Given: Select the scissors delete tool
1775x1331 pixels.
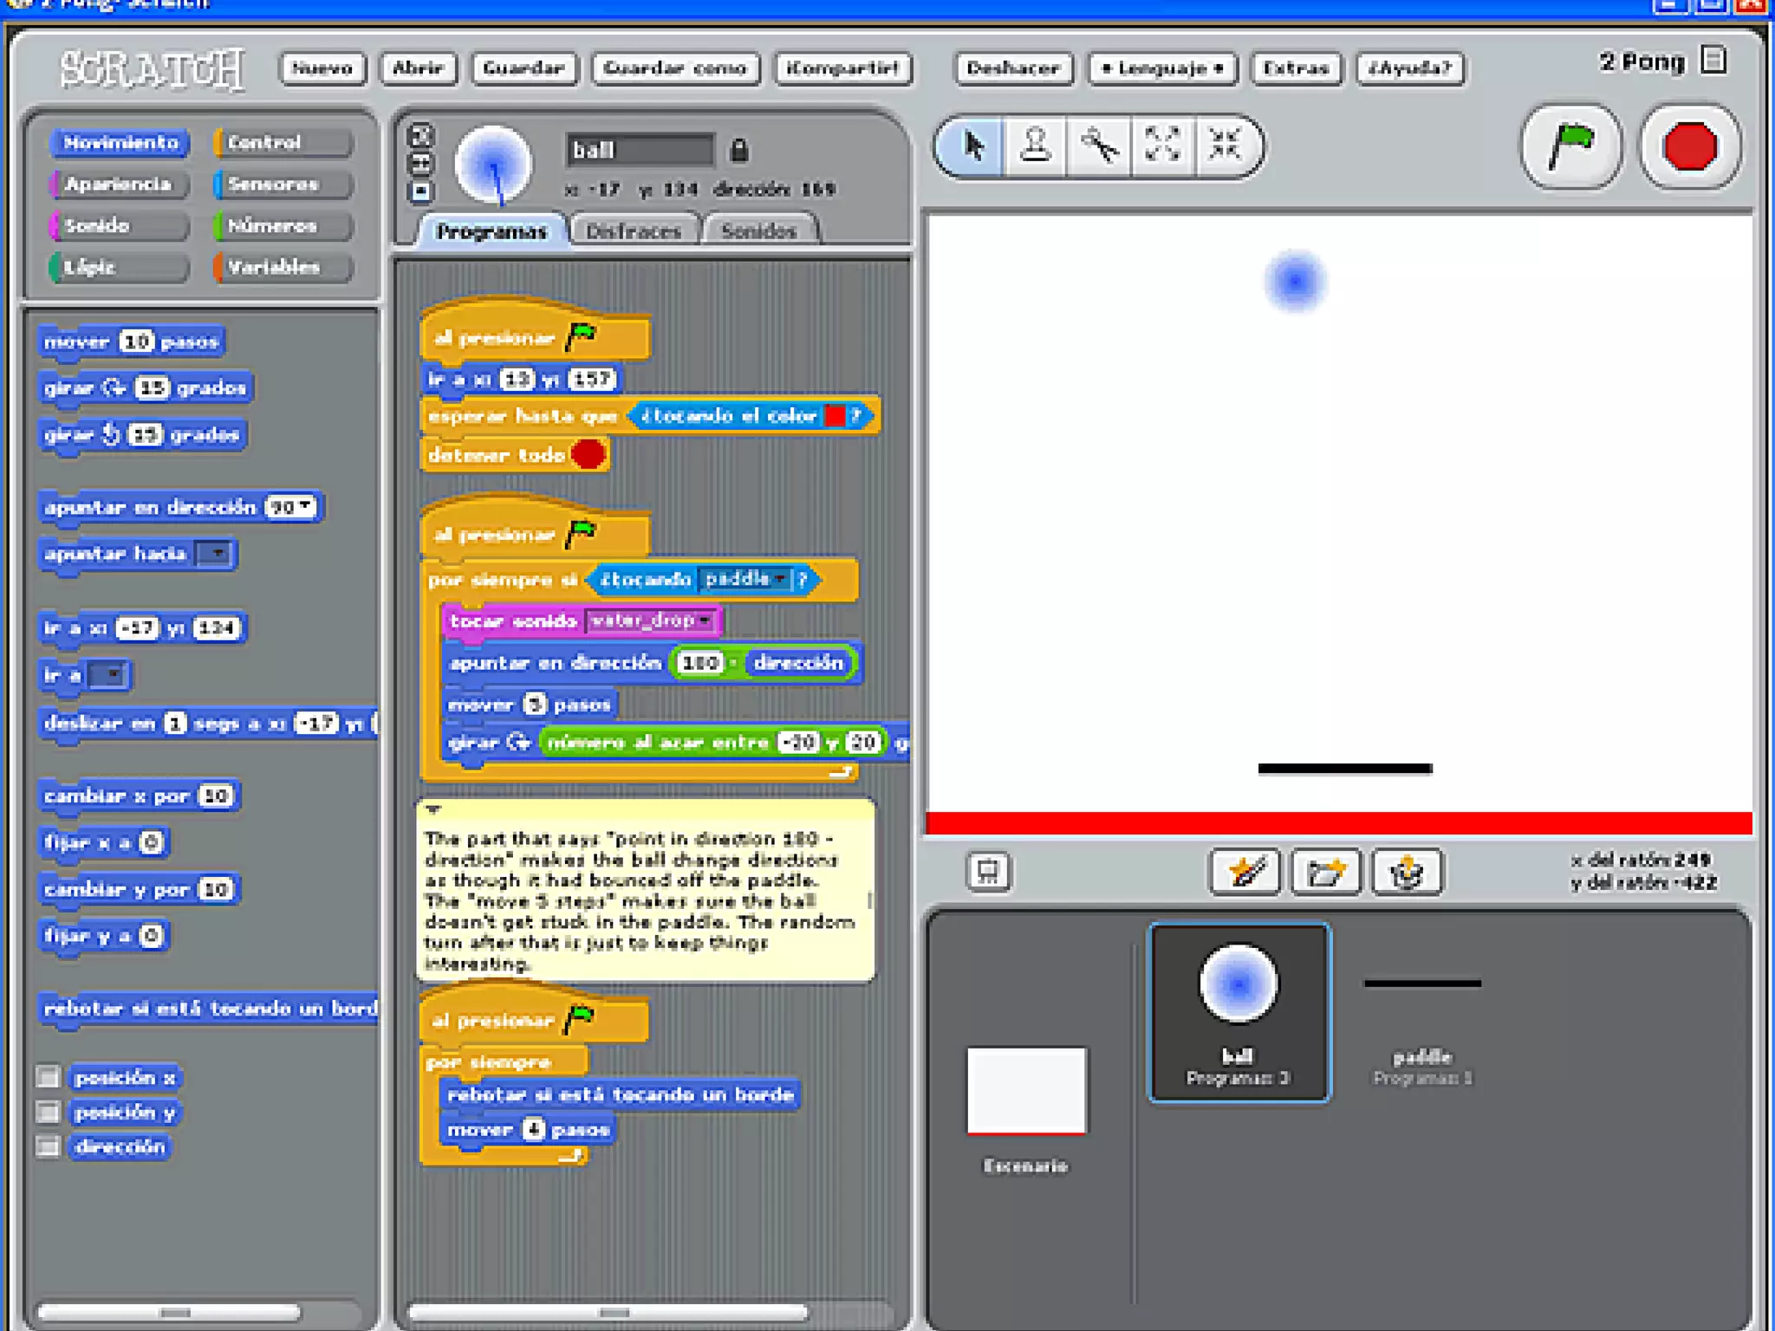Looking at the screenshot, I should pos(1099,146).
